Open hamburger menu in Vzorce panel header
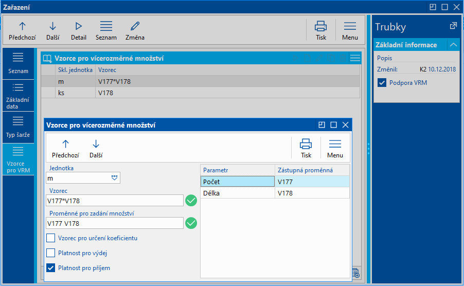This screenshot has width=464, height=286. (x=355, y=58)
